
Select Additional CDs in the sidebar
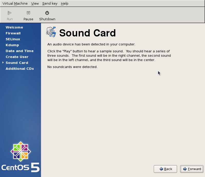tap(20, 68)
